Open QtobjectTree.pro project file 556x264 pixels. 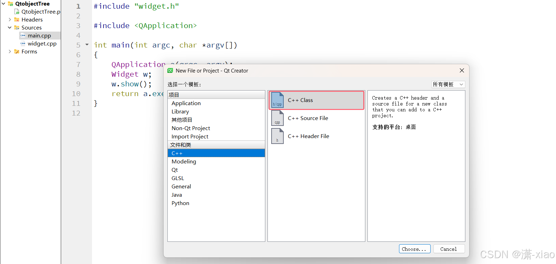click(x=41, y=12)
